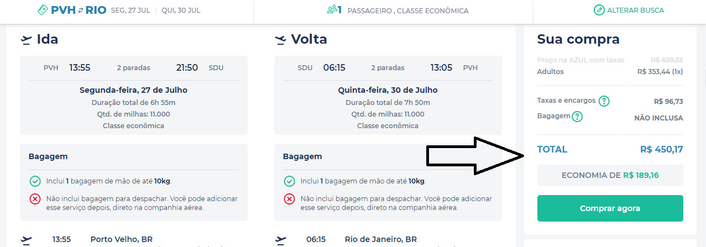The image size is (706, 247).
Task: Open the Taxas e encargos help icon
Action: click(x=604, y=101)
